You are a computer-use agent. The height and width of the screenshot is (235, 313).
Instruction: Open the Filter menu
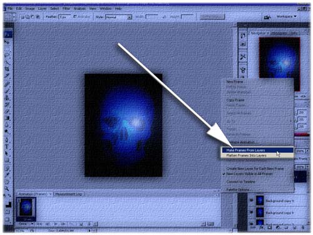66,9
